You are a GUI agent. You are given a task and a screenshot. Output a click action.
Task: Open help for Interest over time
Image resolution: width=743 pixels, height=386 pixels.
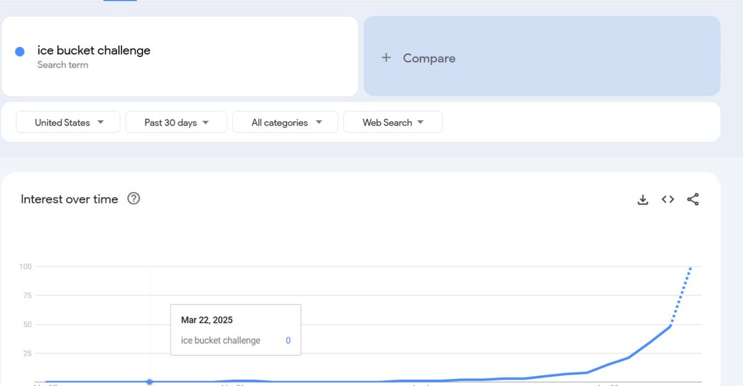pyautogui.click(x=134, y=199)
